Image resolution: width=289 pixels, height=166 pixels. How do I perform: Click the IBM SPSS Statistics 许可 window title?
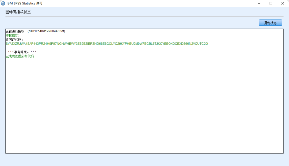click(25, 3)
